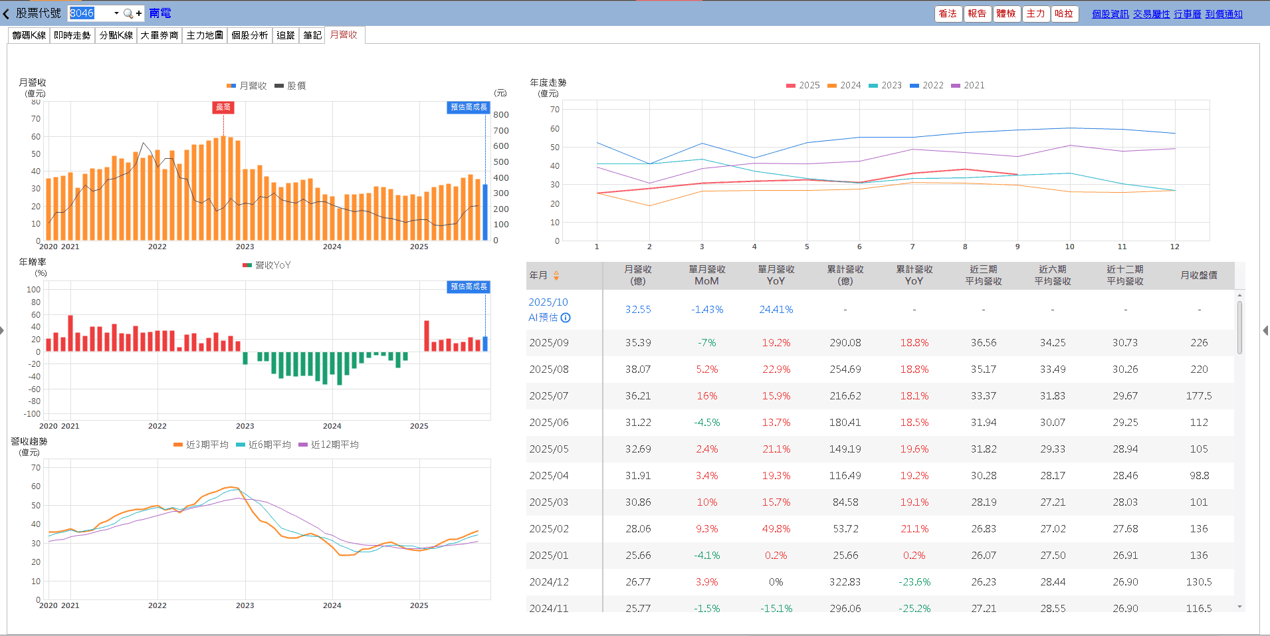The width and height of the screenshot is (1270, 636).
Task: Toggle 近3期平均 line in 營收趨勢 legend
Action: click(x=201, y=445)
